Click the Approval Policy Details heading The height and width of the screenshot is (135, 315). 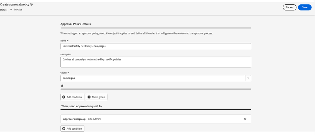(x=76, y=24)
